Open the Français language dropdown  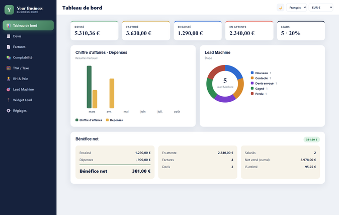[x=296, y=8]
